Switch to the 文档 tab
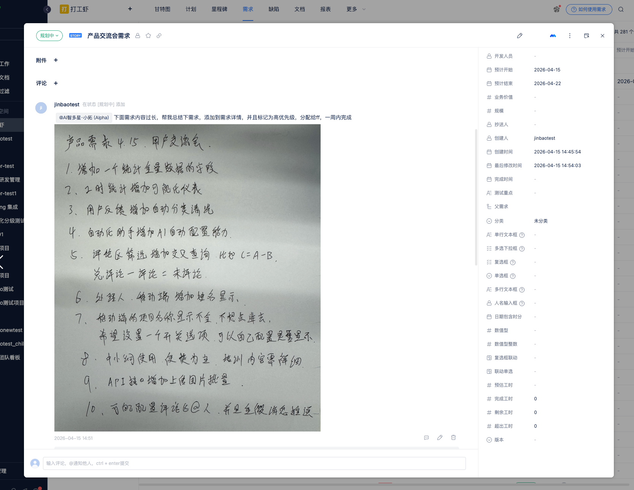Image resolution: width=634 pixels, height=490 pixels. (300, 9)
